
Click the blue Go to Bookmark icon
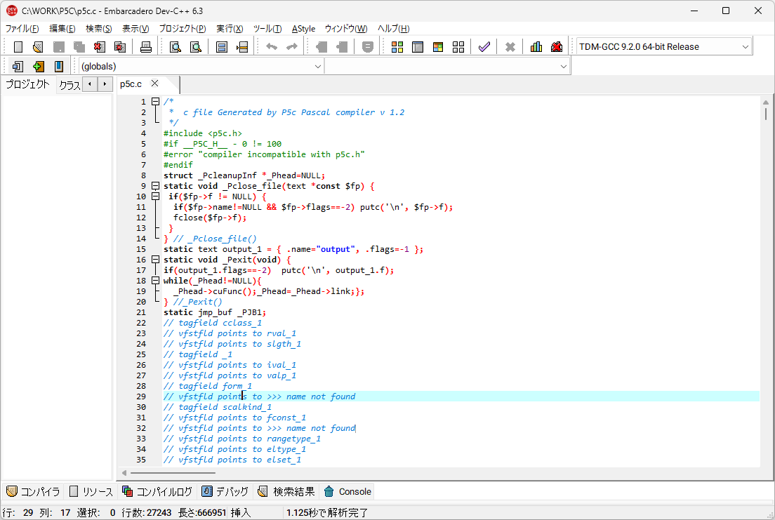[x=59, y=66]
